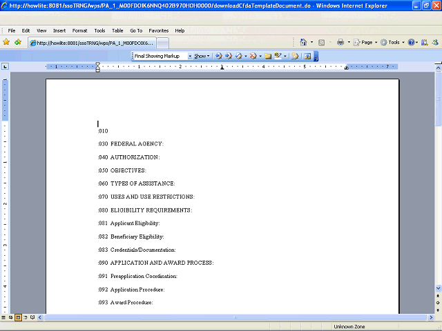Open a new blank browser tab

tap(163, 43)
